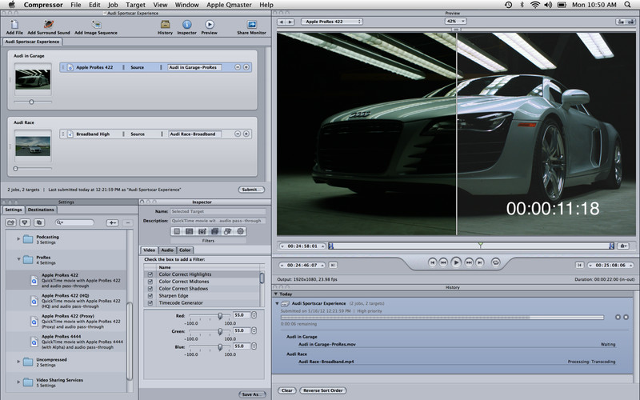Expand the Podcasting settings folder

(18, 238)
